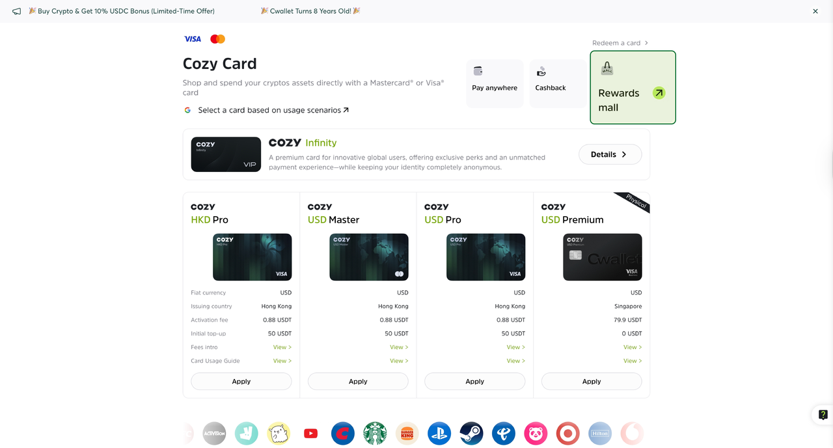Click the Steam logo icon
Viewport: 833px width, 448px height.
[471, 434]
